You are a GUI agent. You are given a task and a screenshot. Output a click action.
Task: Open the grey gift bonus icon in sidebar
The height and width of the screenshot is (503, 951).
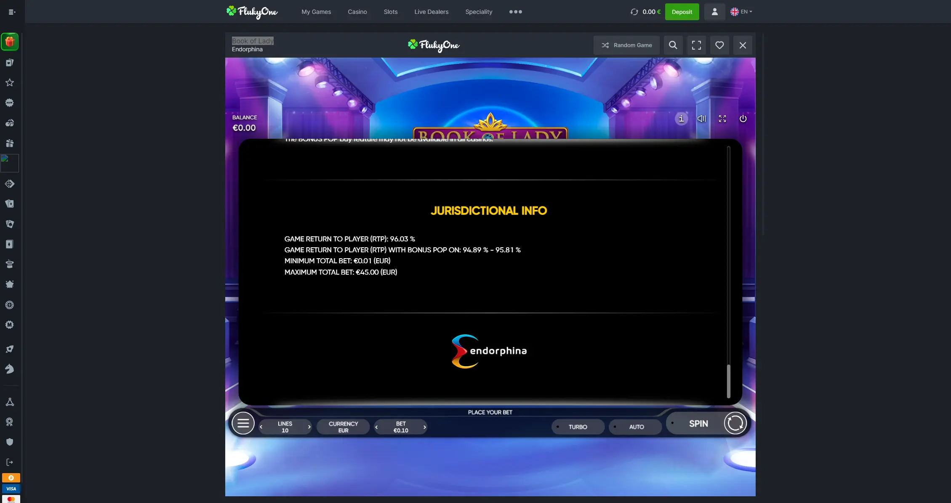pos(10,143)
